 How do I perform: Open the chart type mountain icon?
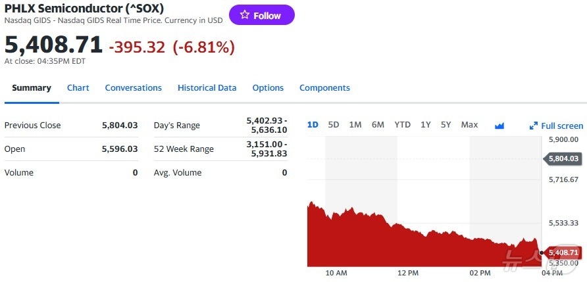click(499, 125)
